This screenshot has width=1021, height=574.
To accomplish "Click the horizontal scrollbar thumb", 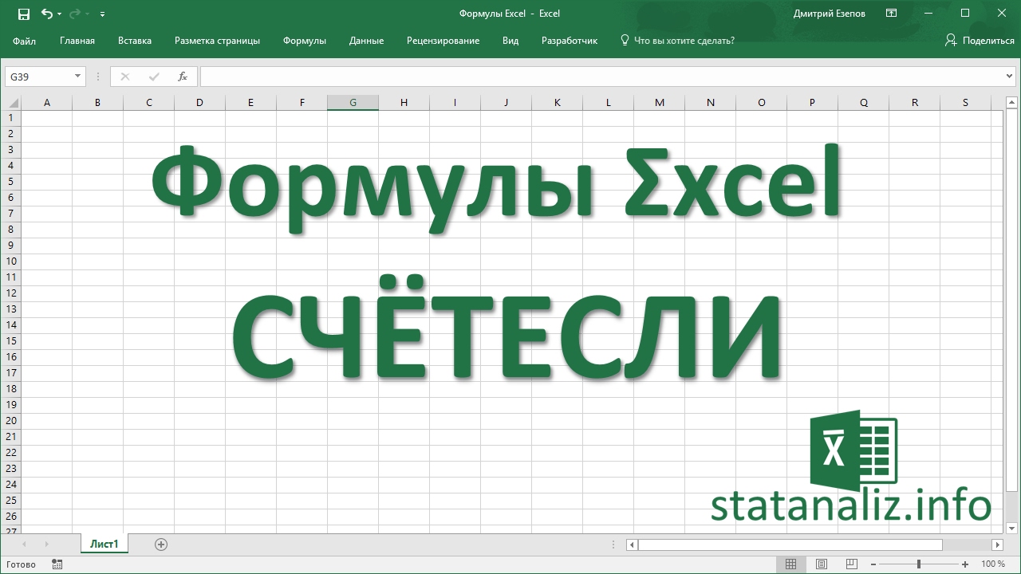I will 790,545.
